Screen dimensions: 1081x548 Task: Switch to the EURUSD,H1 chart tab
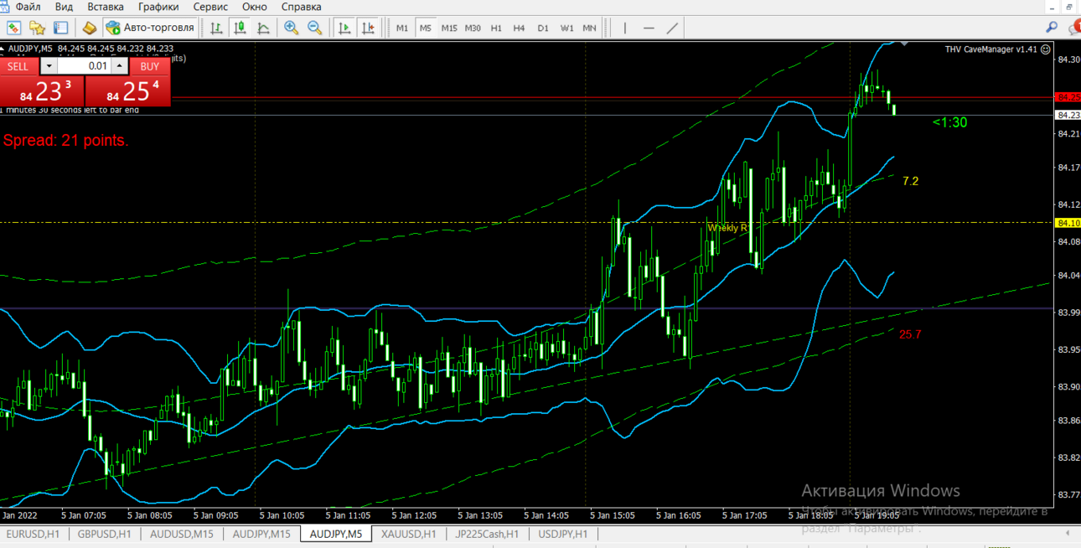[x=33, y=534]
